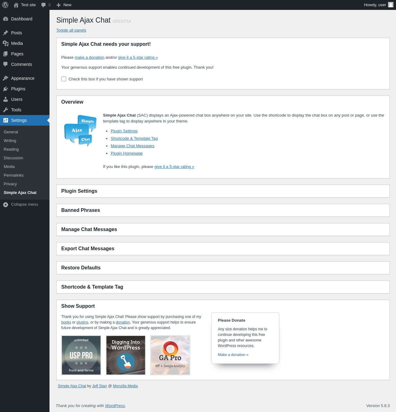Viewport: 396px width, 412px height.
Task: Open the GA Pro thumbnail
Action: 170,355
